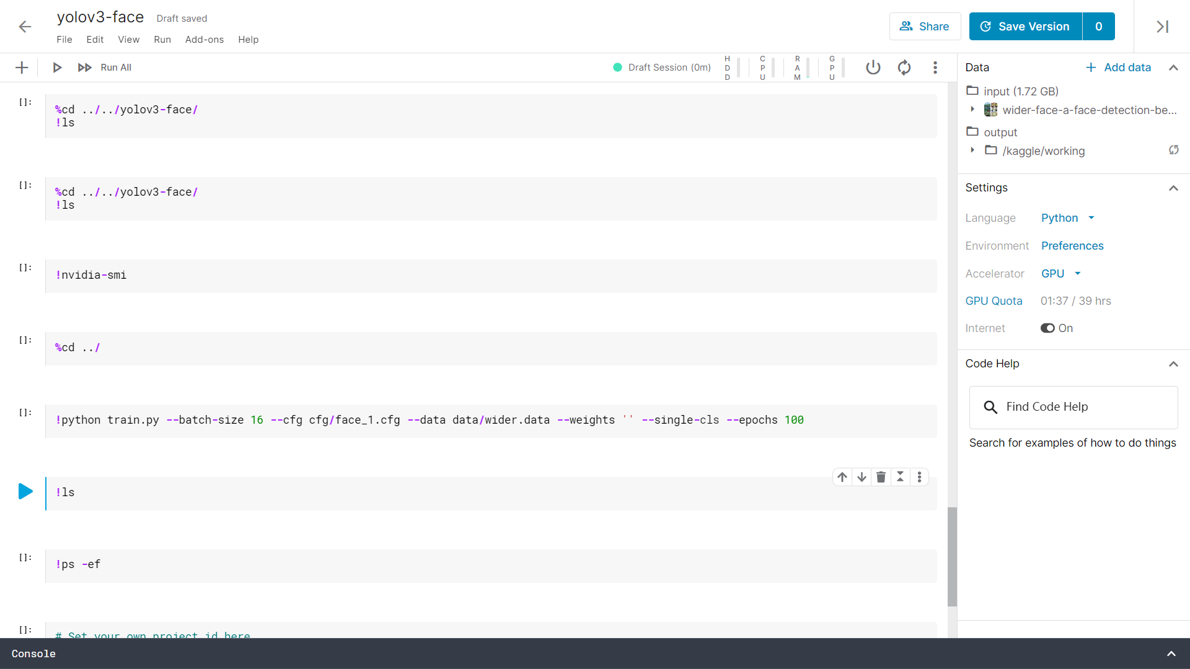
Task: Click into the python train.py cell
Action: 491,421
